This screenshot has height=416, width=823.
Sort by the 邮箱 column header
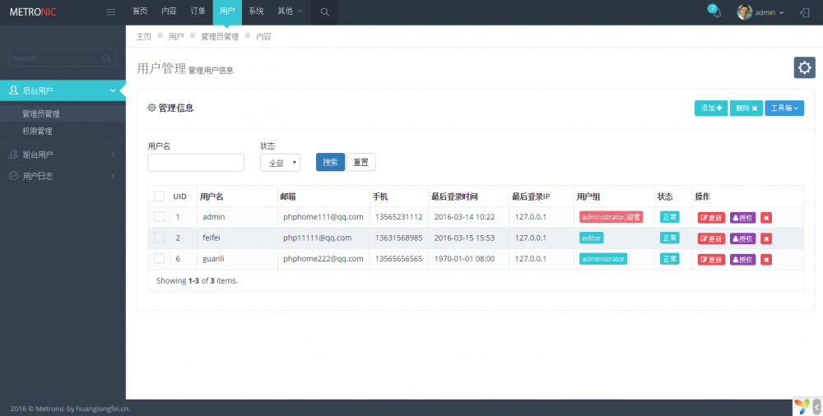[288, 196]
